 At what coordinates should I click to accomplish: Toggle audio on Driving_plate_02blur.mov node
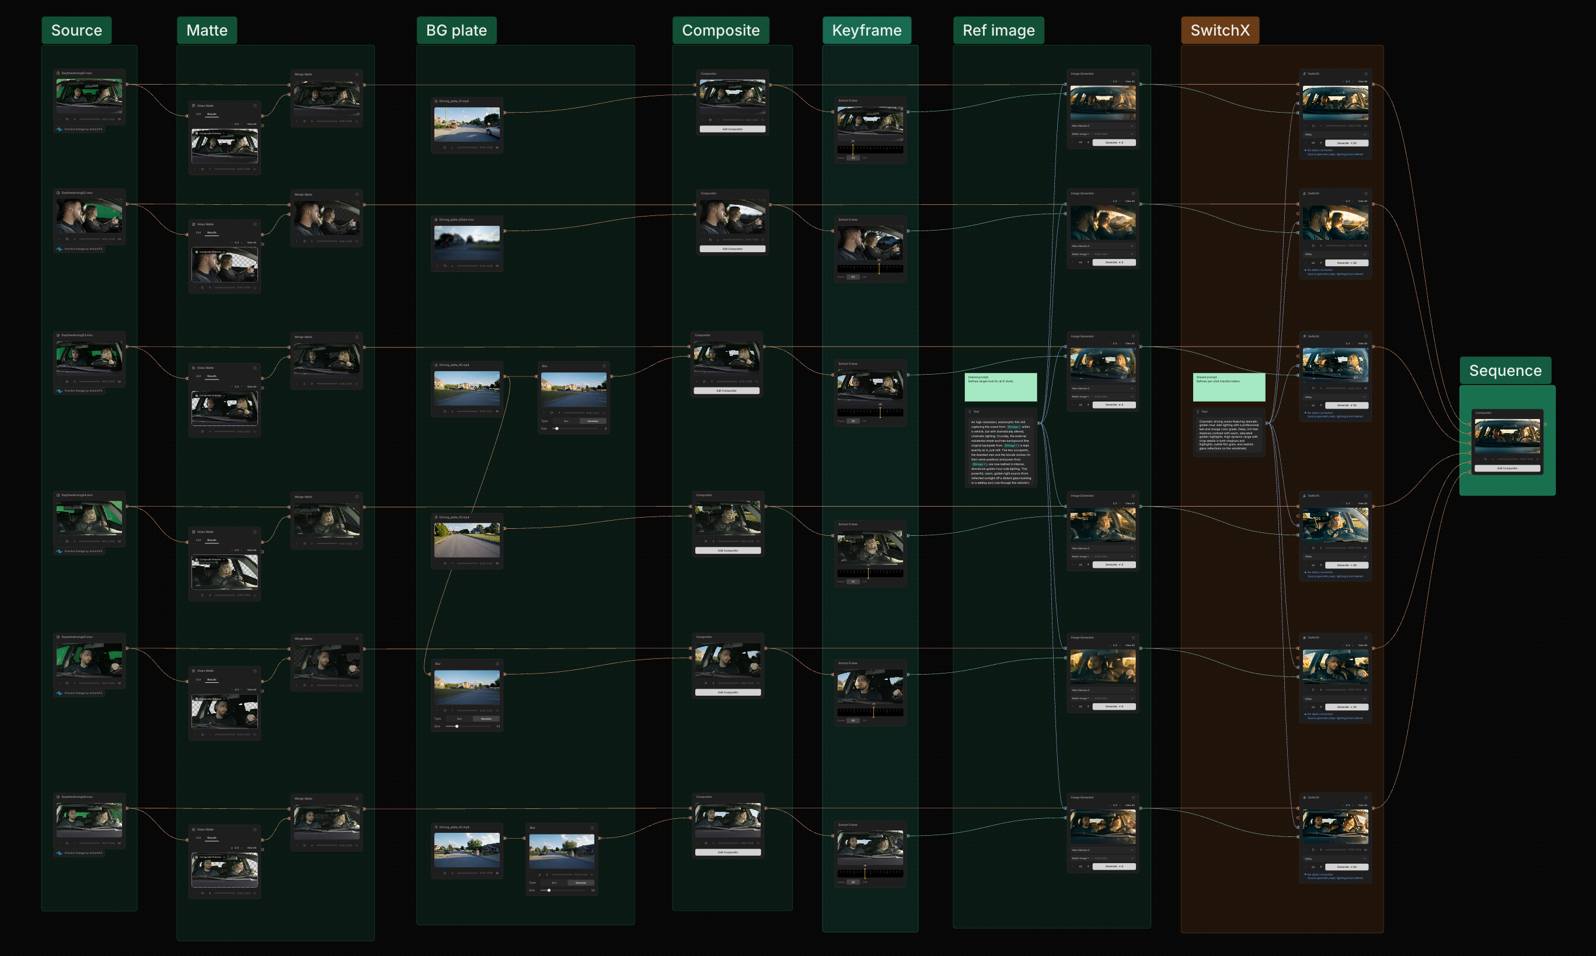pyautogui.click(x=497, y=266)
